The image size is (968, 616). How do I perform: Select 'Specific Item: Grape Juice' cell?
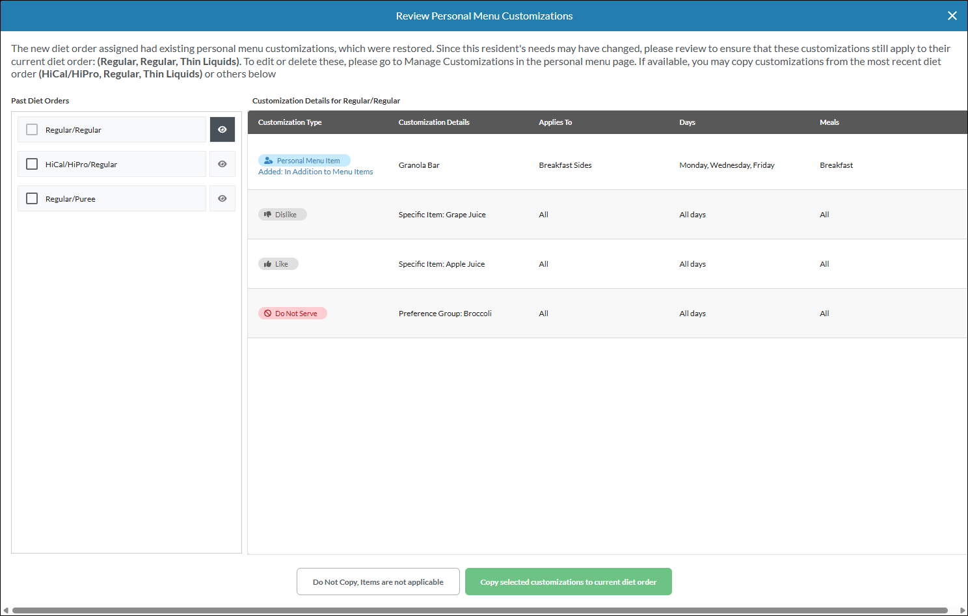(442, 215)
